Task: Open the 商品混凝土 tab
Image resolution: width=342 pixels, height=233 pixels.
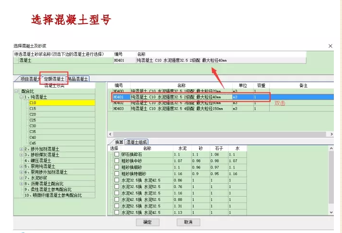Action: (78, 79)
